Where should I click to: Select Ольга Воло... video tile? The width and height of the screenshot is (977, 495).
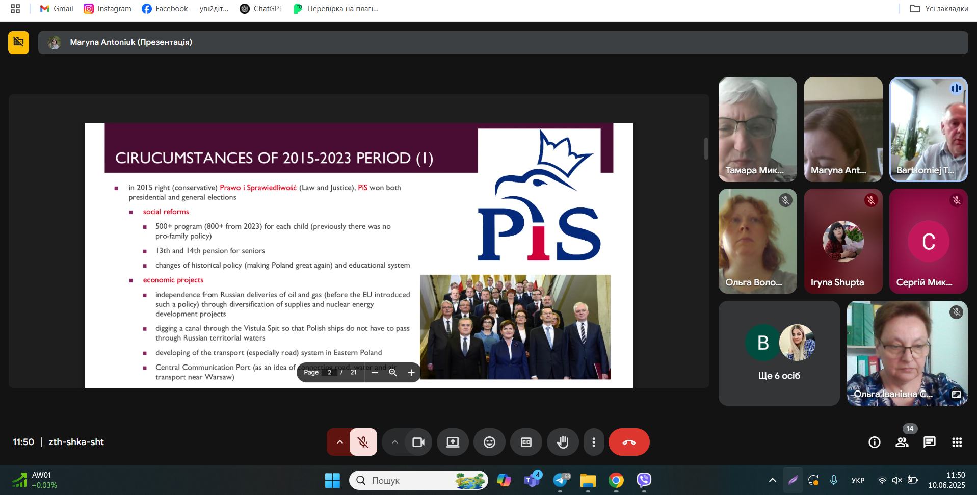(757, 241)
